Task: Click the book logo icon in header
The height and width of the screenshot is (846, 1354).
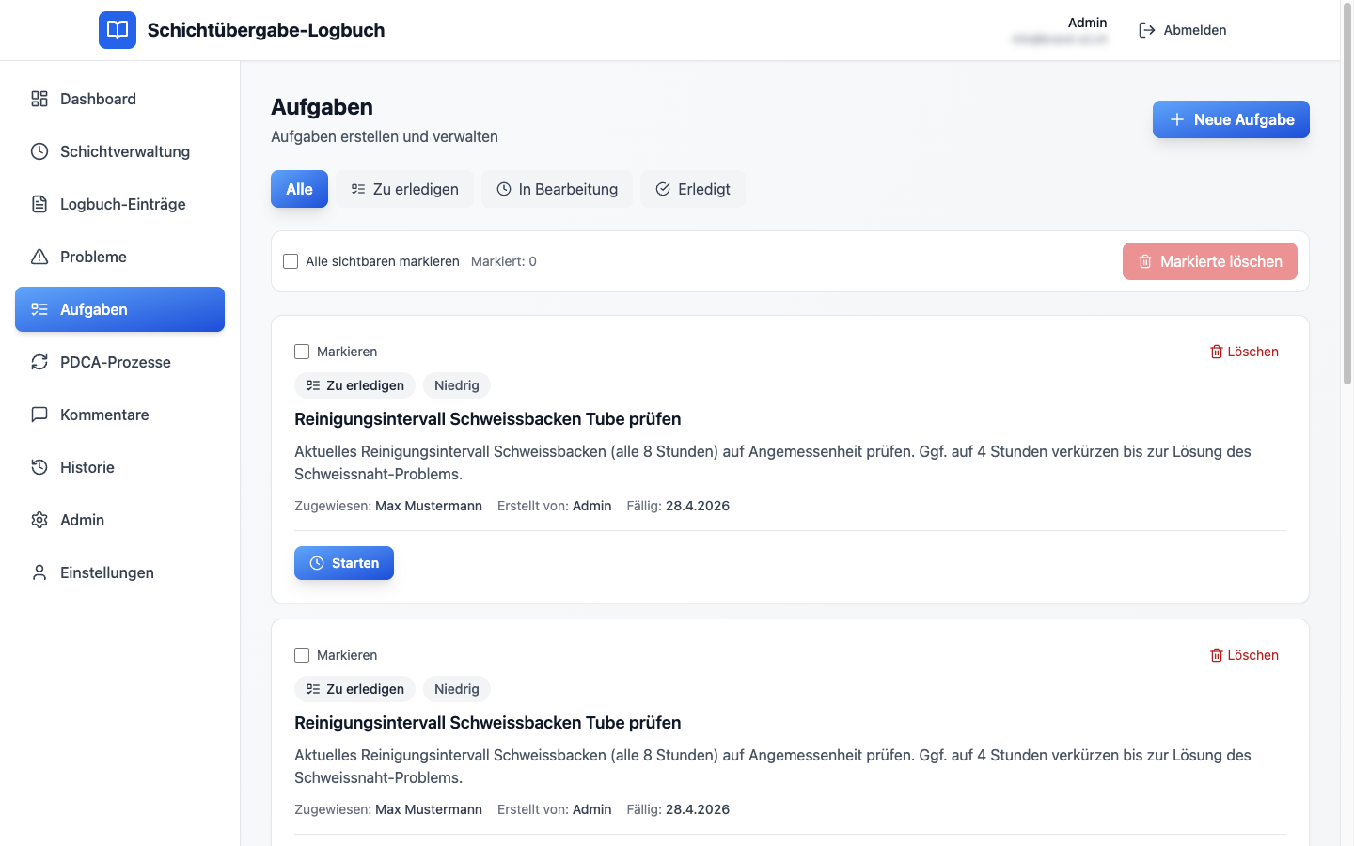Action: pyautogui.click(x=118, y=30)
